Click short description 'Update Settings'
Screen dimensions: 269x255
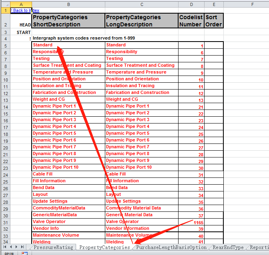click(68, 201)
